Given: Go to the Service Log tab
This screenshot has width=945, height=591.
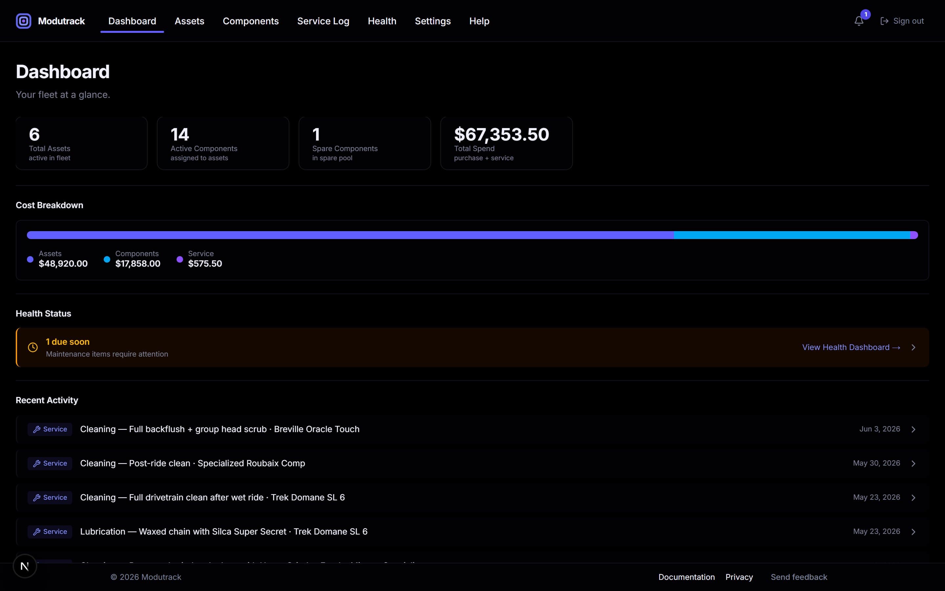Looking at the screenshot, I should [323, 21].
